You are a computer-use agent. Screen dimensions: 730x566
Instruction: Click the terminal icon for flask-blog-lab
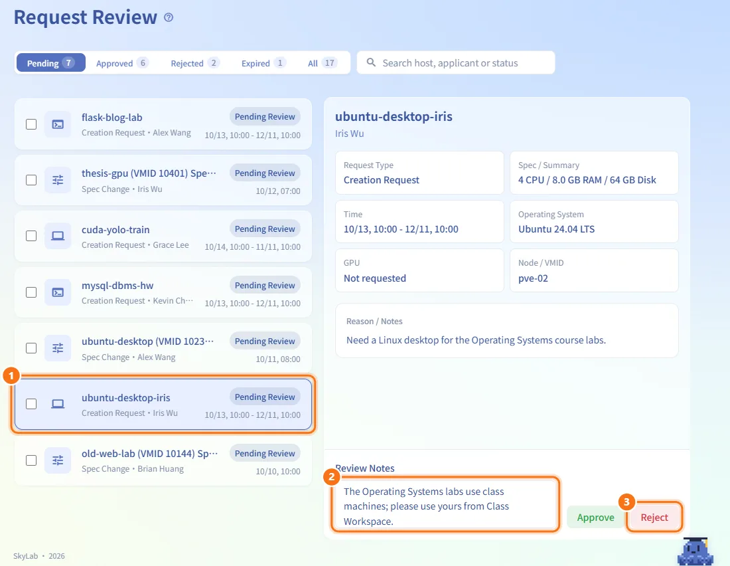pos(58,124)
